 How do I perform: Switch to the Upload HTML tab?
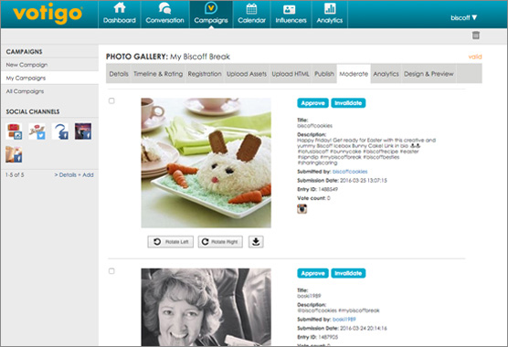tap(291, 74)
